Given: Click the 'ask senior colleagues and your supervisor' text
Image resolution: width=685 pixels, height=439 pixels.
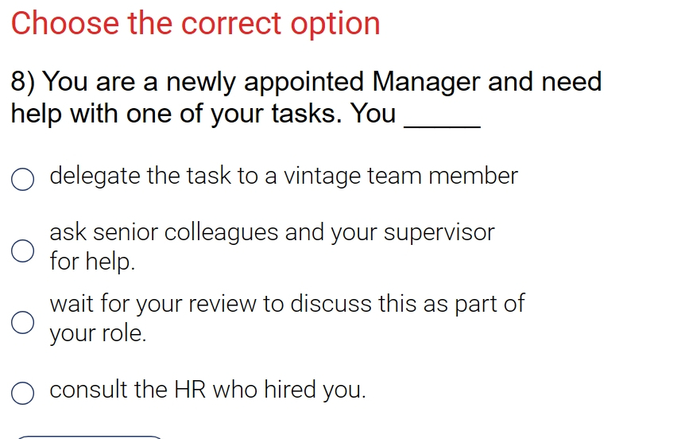Looking at the screenshot, I should click(x=272, y=232).
